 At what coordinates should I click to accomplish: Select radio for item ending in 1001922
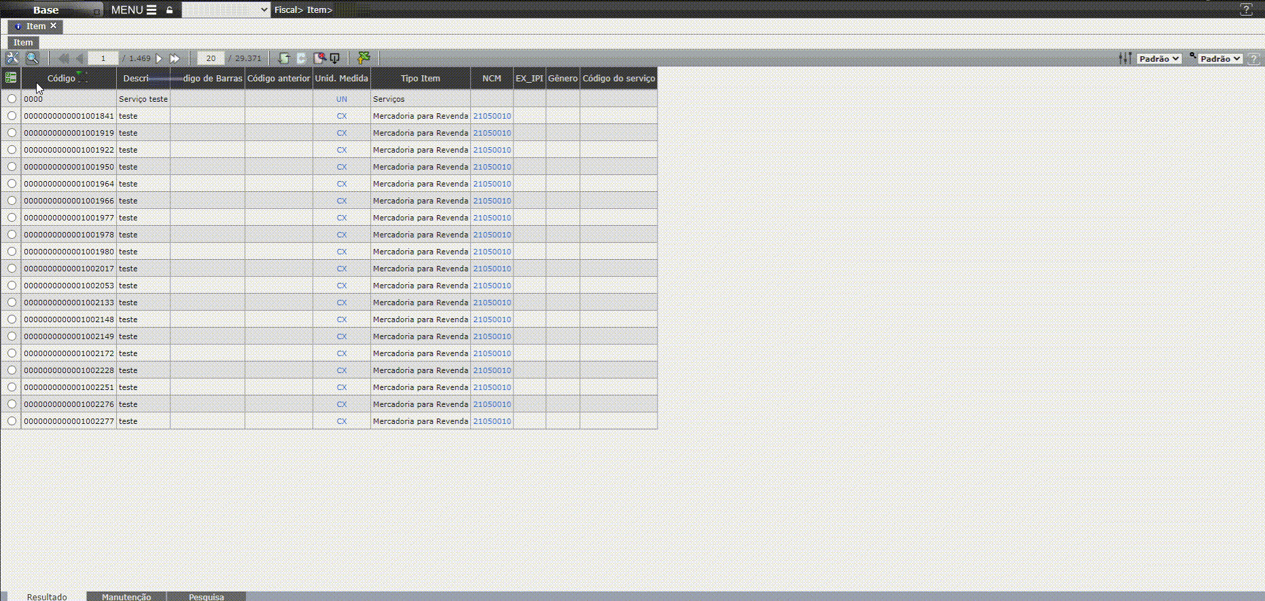[x=12, y=150]
